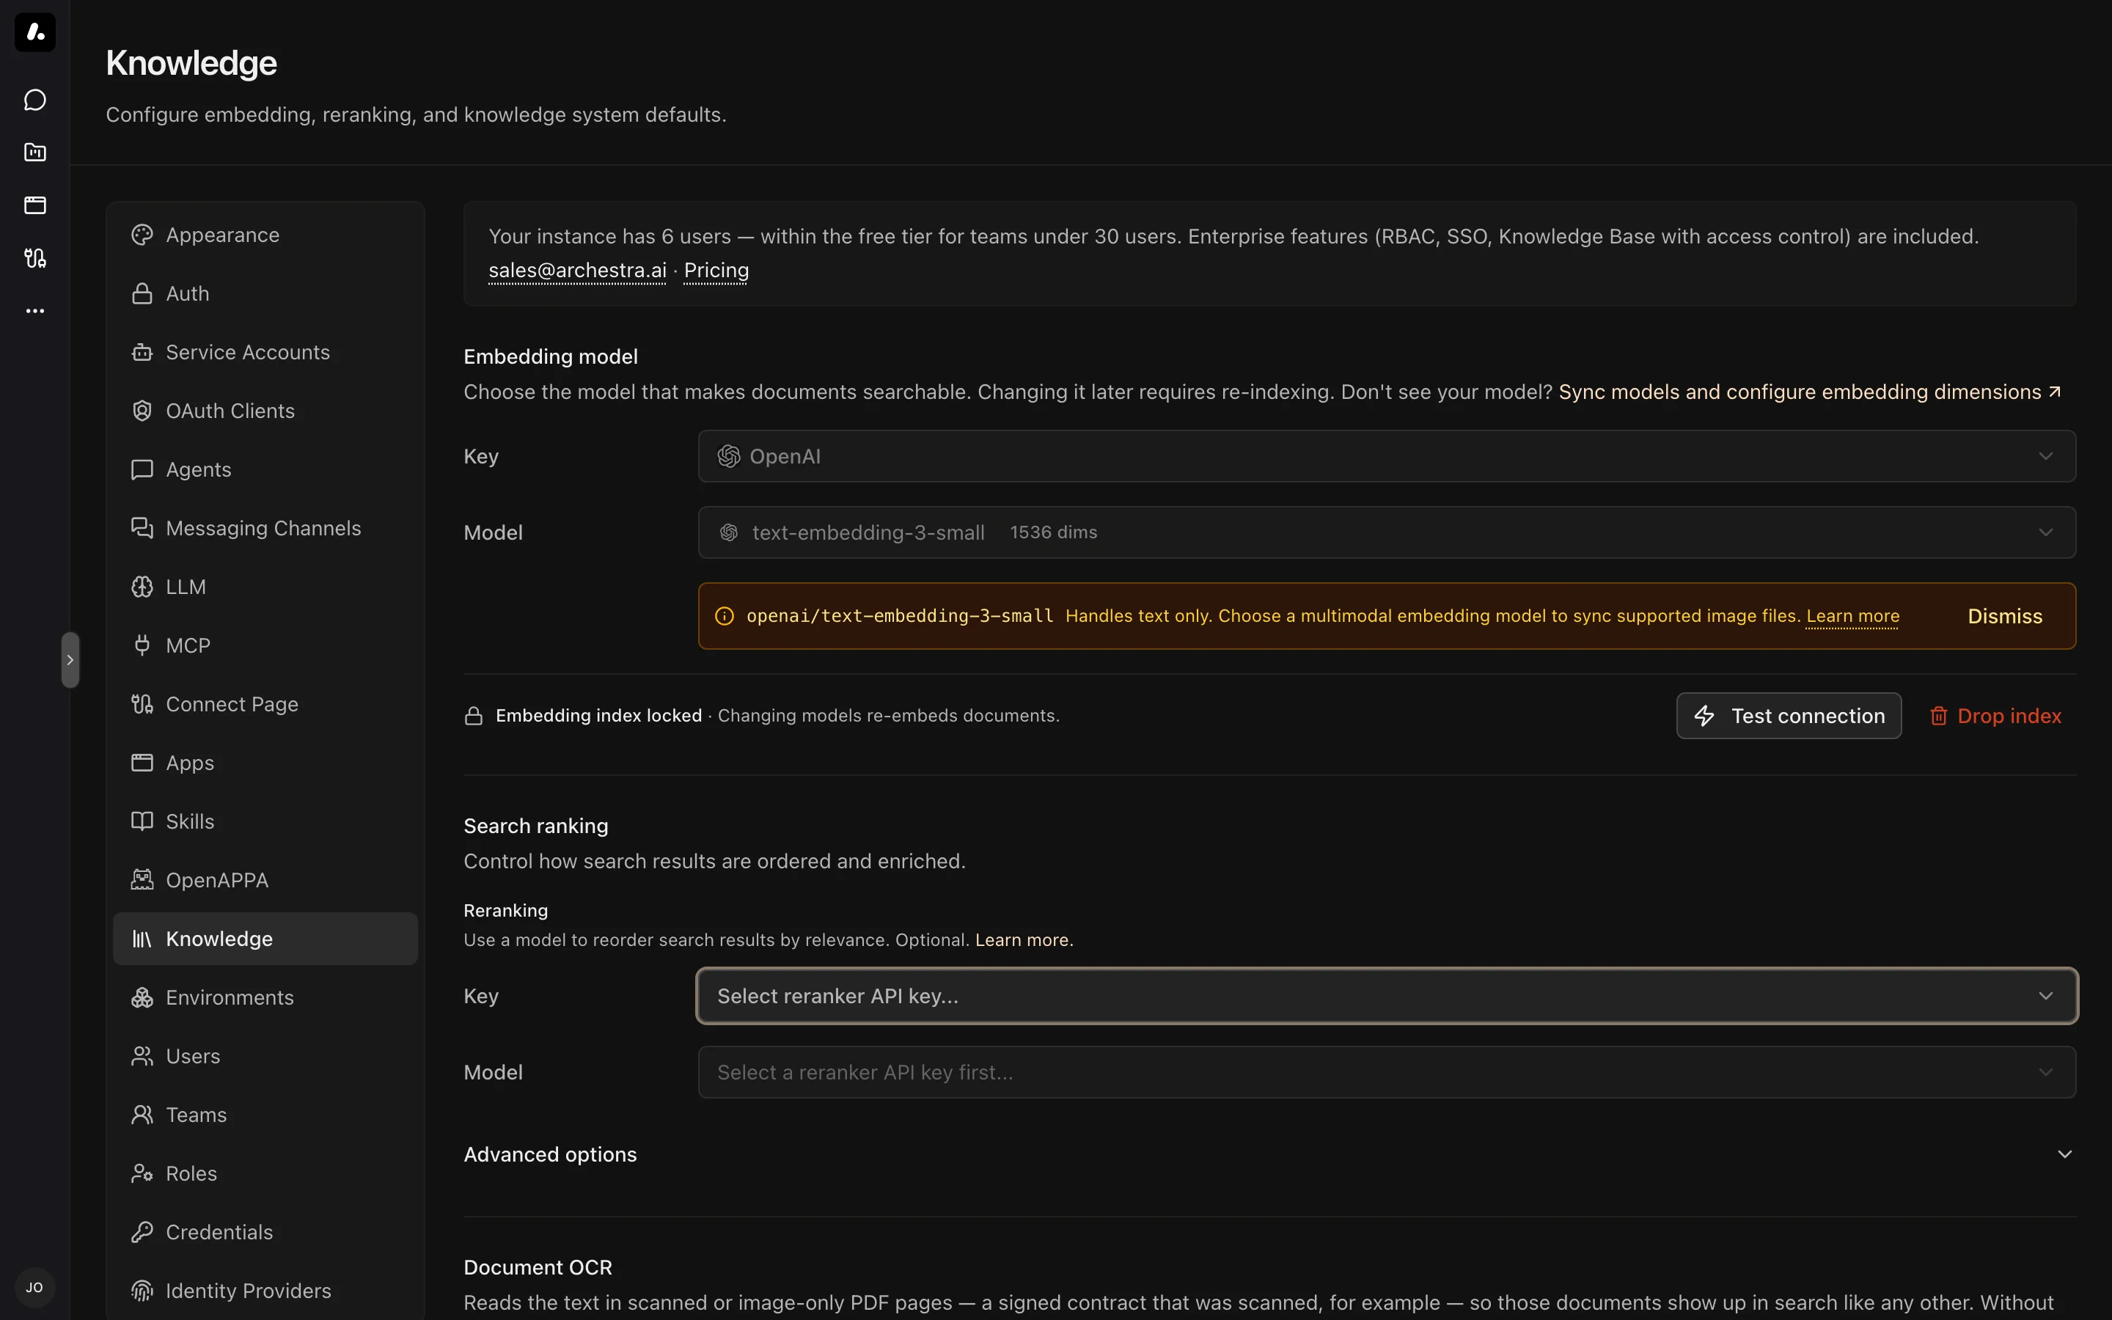The image size is (2112, 1320).
Task: Click the Identity Providers fingerprint icon
Action: 142,1291
